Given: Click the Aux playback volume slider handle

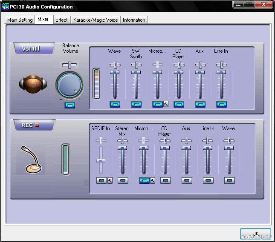Looking at the screenshot, I should point(200,73).
